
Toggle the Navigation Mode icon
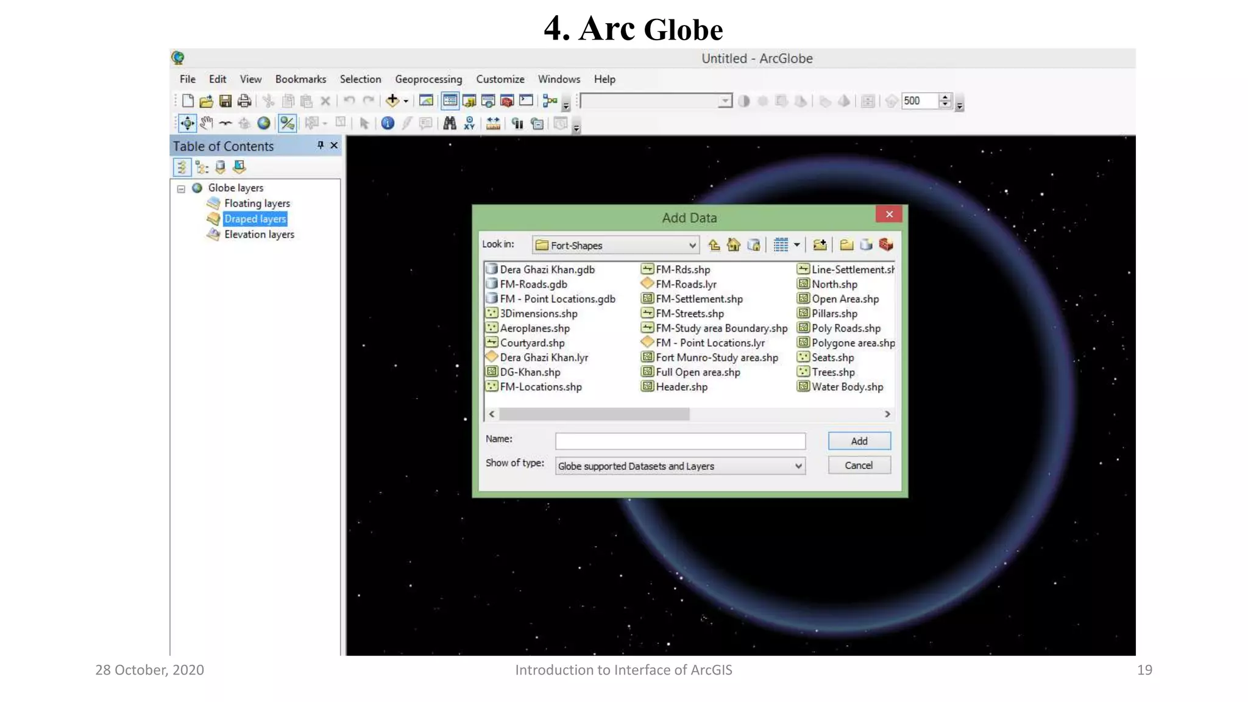point(287,124)
